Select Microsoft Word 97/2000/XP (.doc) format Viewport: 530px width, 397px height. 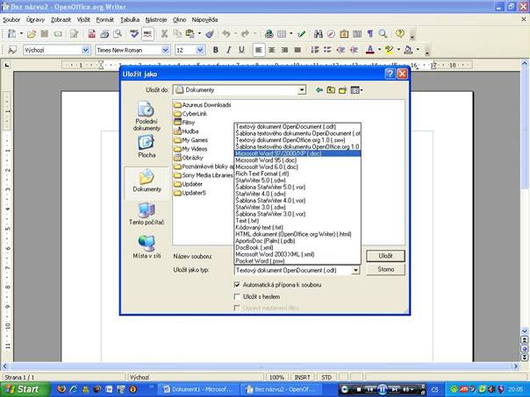[297, 153]
